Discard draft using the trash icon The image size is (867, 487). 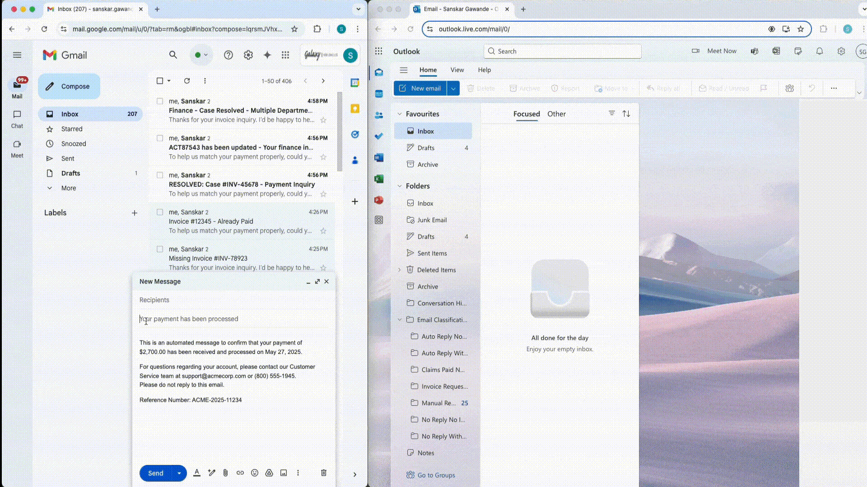pyautogui.click(x=324, y=473)
